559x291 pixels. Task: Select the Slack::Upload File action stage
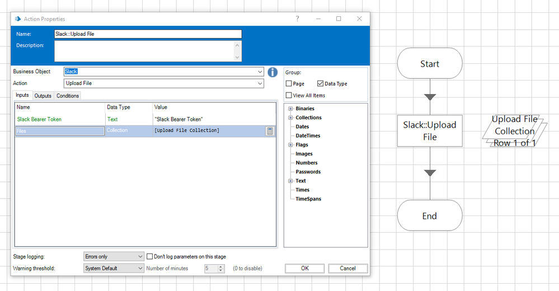(x=430, y=131)
